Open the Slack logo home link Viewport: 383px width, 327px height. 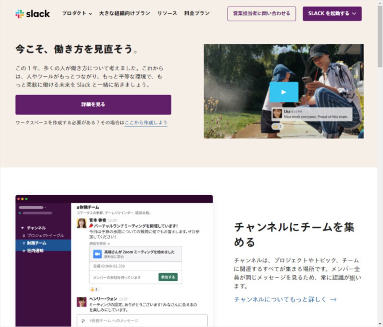33,14
